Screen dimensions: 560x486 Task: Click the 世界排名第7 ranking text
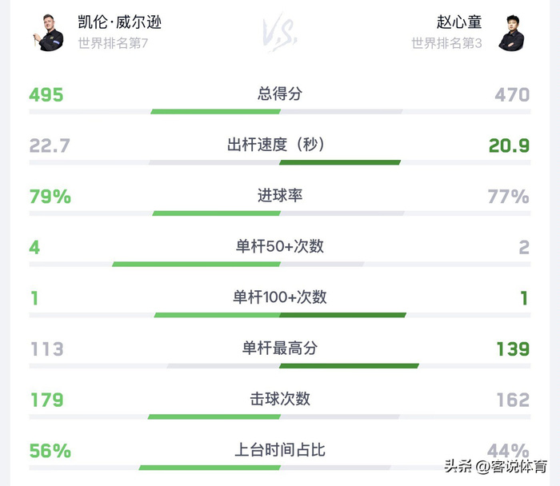pyautogui.click(x=113, y=43)
